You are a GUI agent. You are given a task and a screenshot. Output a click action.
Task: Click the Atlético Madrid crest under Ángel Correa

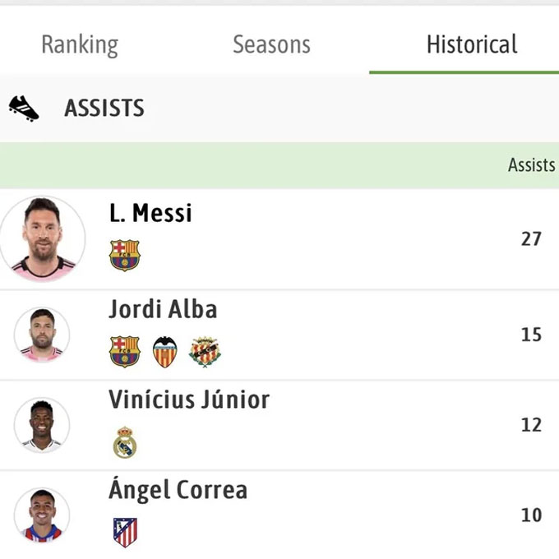[125, 532]
